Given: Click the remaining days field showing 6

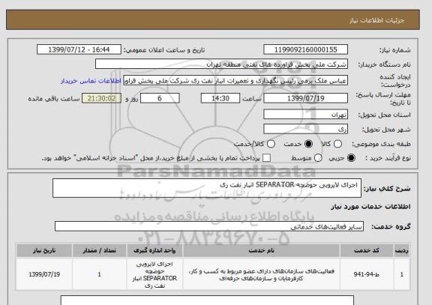Looking at the screenshot, I should [x=160, y=98].
